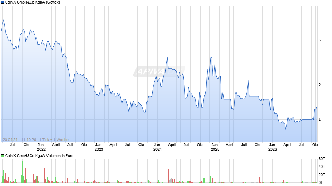
Task: Click the year label 2026 on time axis
Action: pos(273,149)
